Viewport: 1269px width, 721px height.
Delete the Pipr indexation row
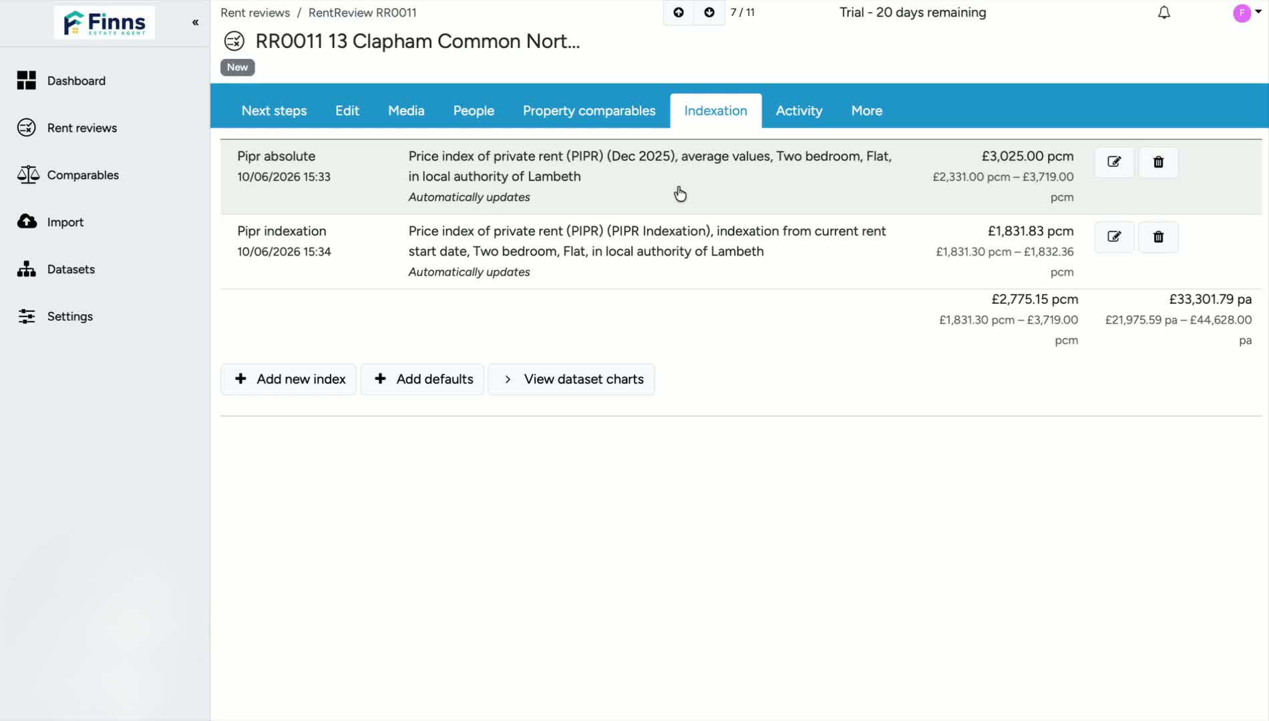(1158, 237)
